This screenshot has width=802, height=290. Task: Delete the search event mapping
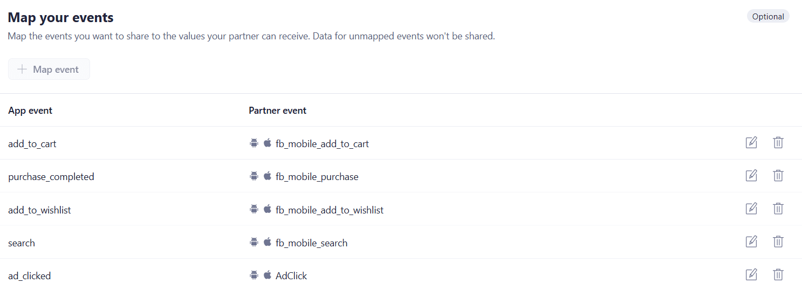(x=778, y=242)
